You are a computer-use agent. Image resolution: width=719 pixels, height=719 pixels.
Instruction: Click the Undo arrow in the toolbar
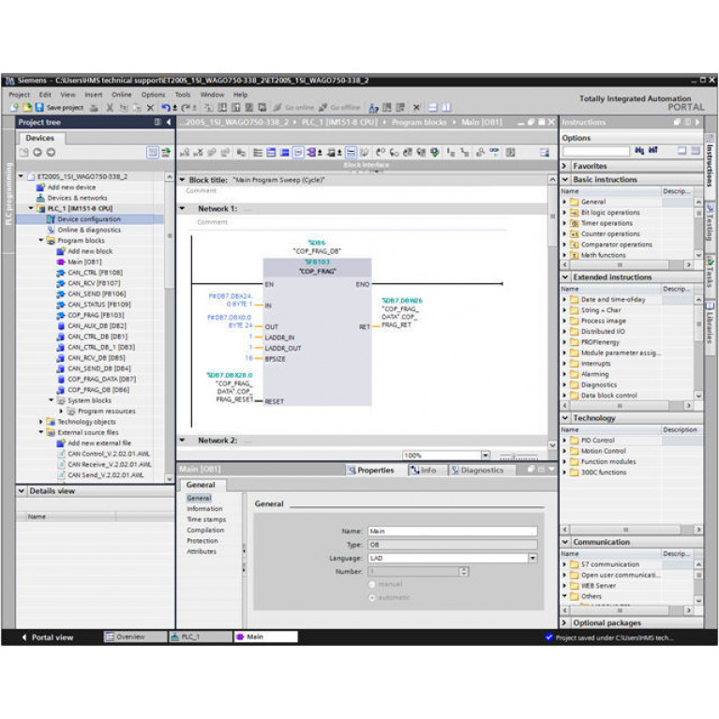pos(164,108)
